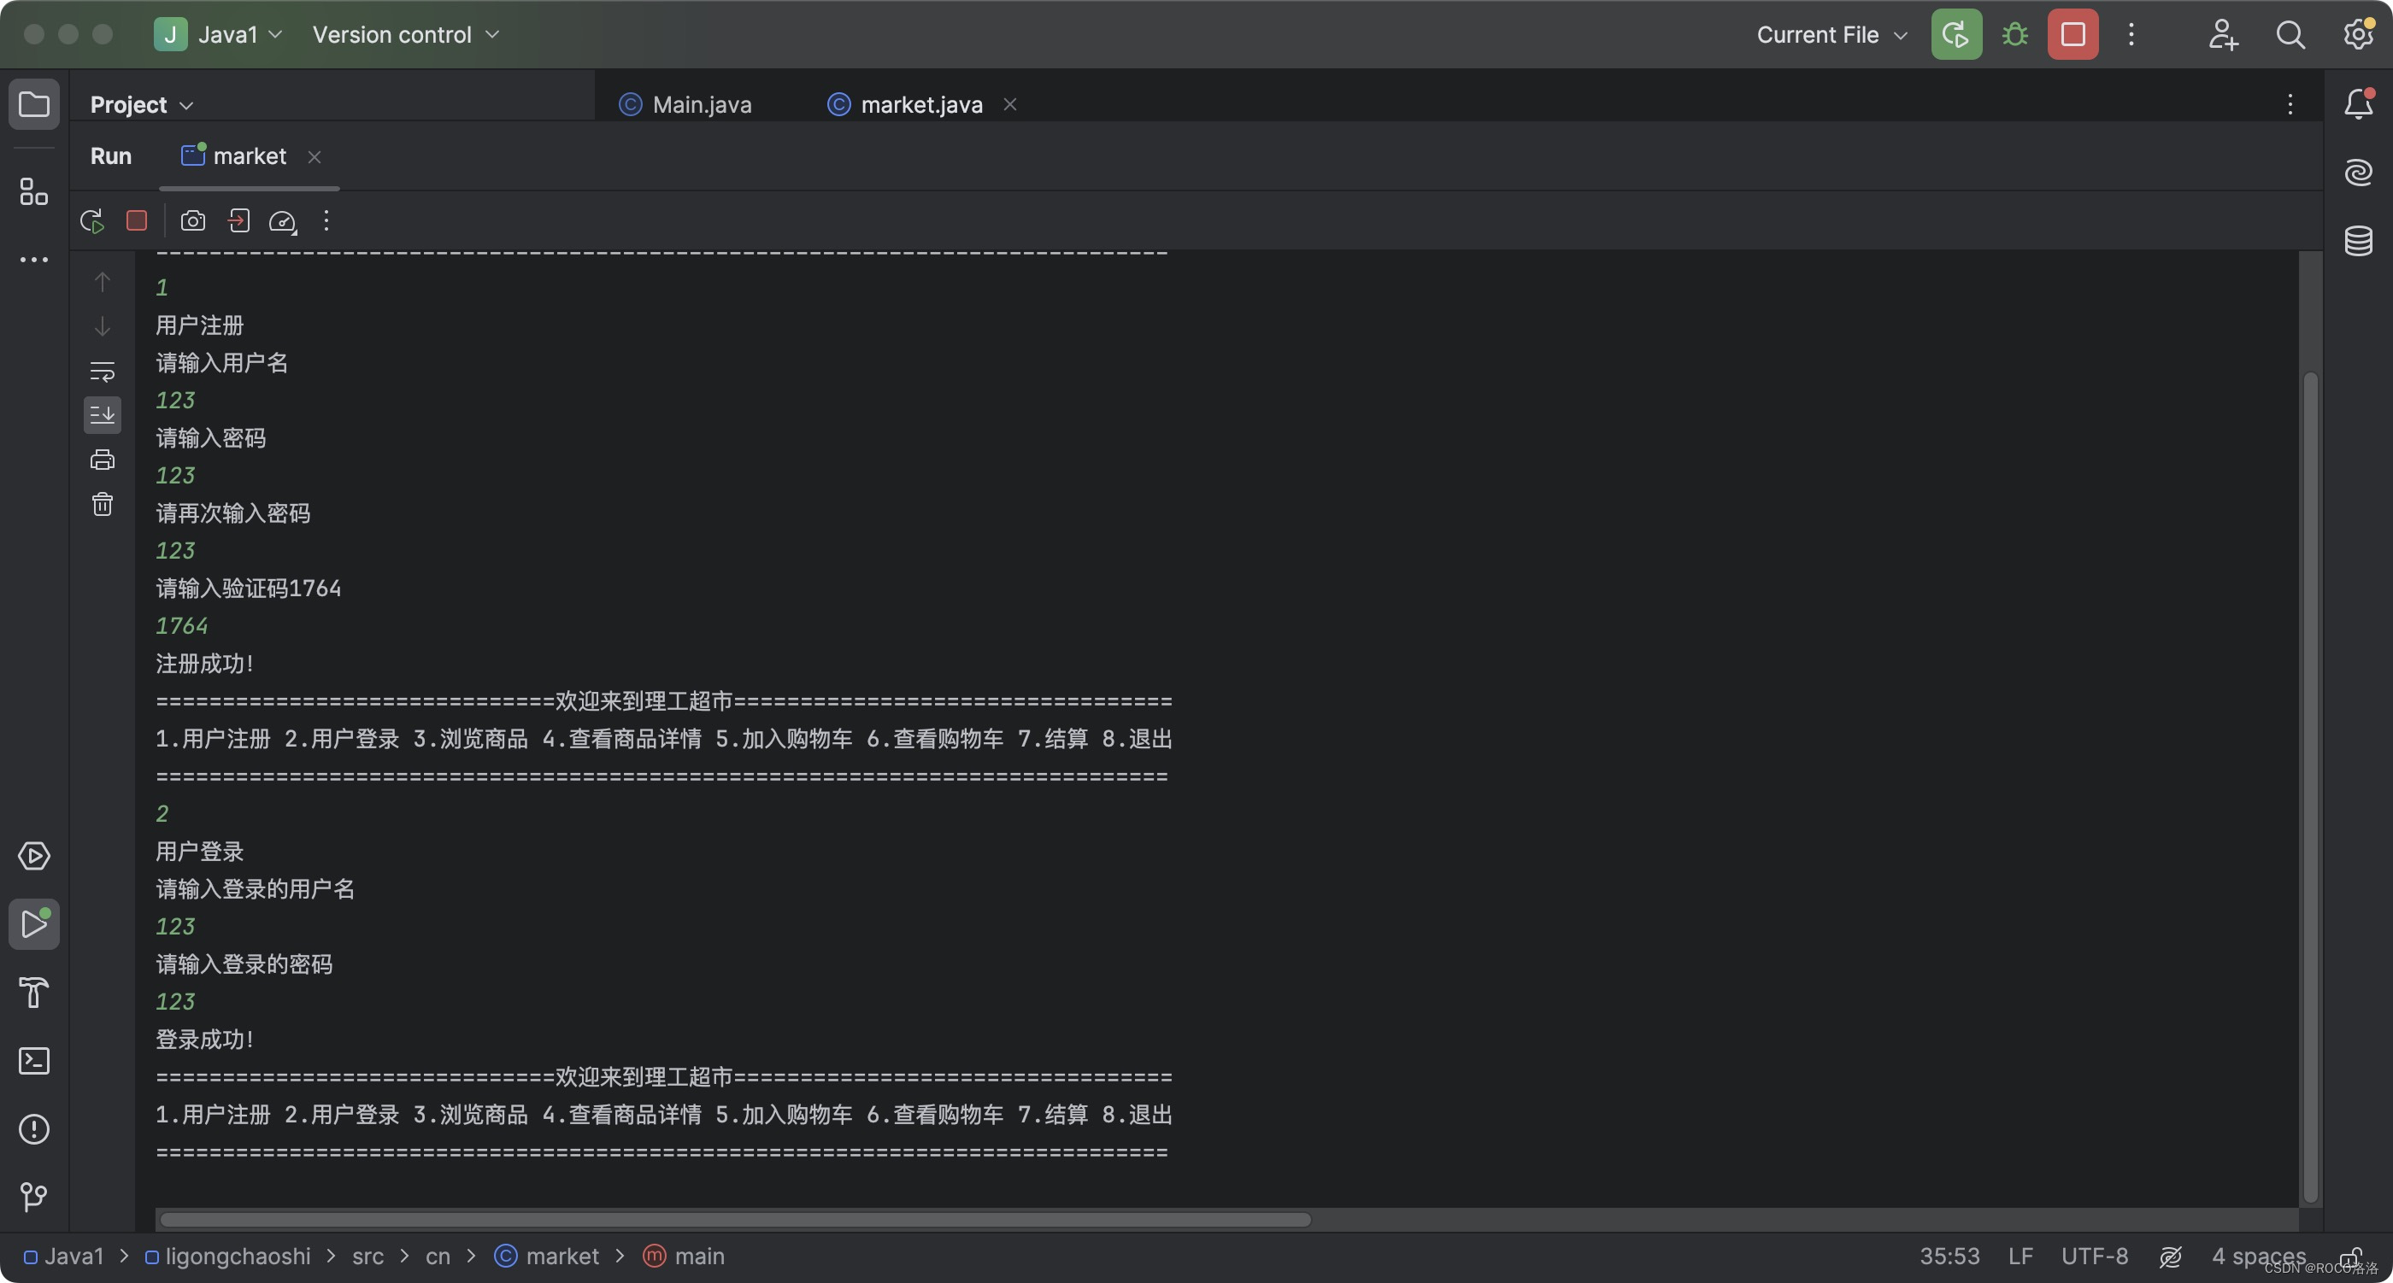Open the Problems tool window
Viewport: 2393px width, 1283px height.
(x=34, y=1129)
